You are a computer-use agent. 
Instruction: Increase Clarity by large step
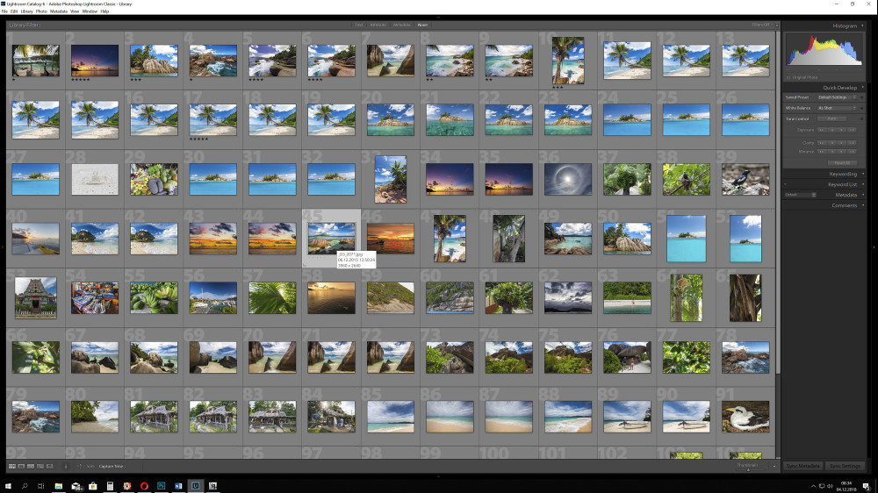pos(852,143)
